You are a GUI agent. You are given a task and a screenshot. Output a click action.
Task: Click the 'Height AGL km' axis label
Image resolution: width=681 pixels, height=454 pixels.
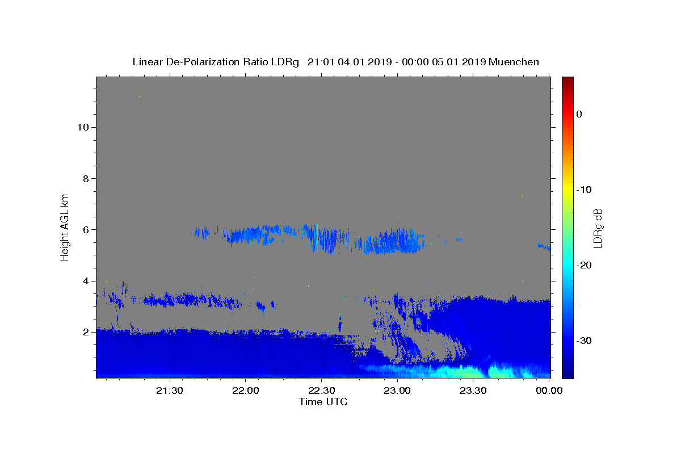click(x=65, y=227)
